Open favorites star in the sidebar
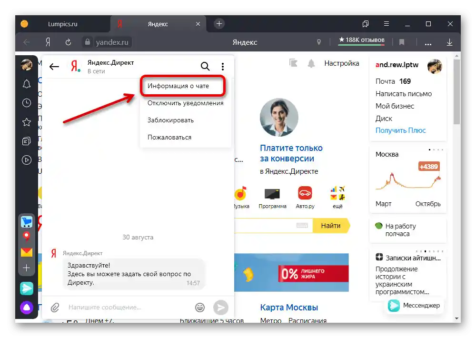476x338 pixels. 27,122
